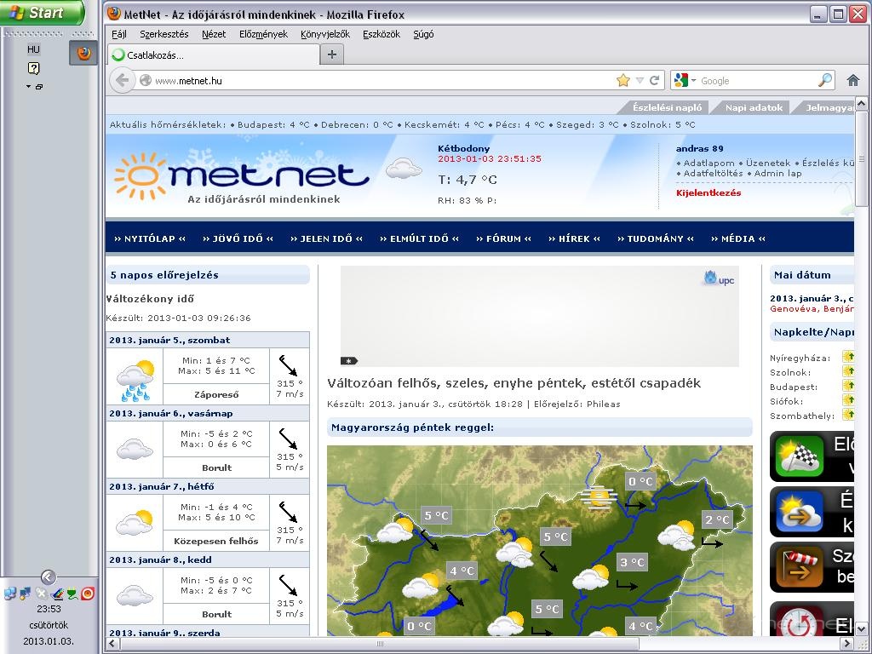Click the Kijelentkezés logout link
The image size is (872, 654).
708,192
